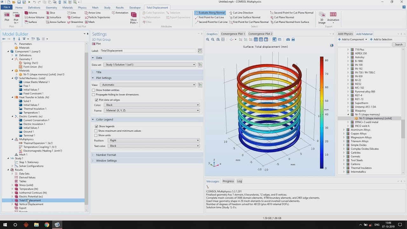
Task: Enable Show maximum and minimum values
Action: tap(118, 131)
